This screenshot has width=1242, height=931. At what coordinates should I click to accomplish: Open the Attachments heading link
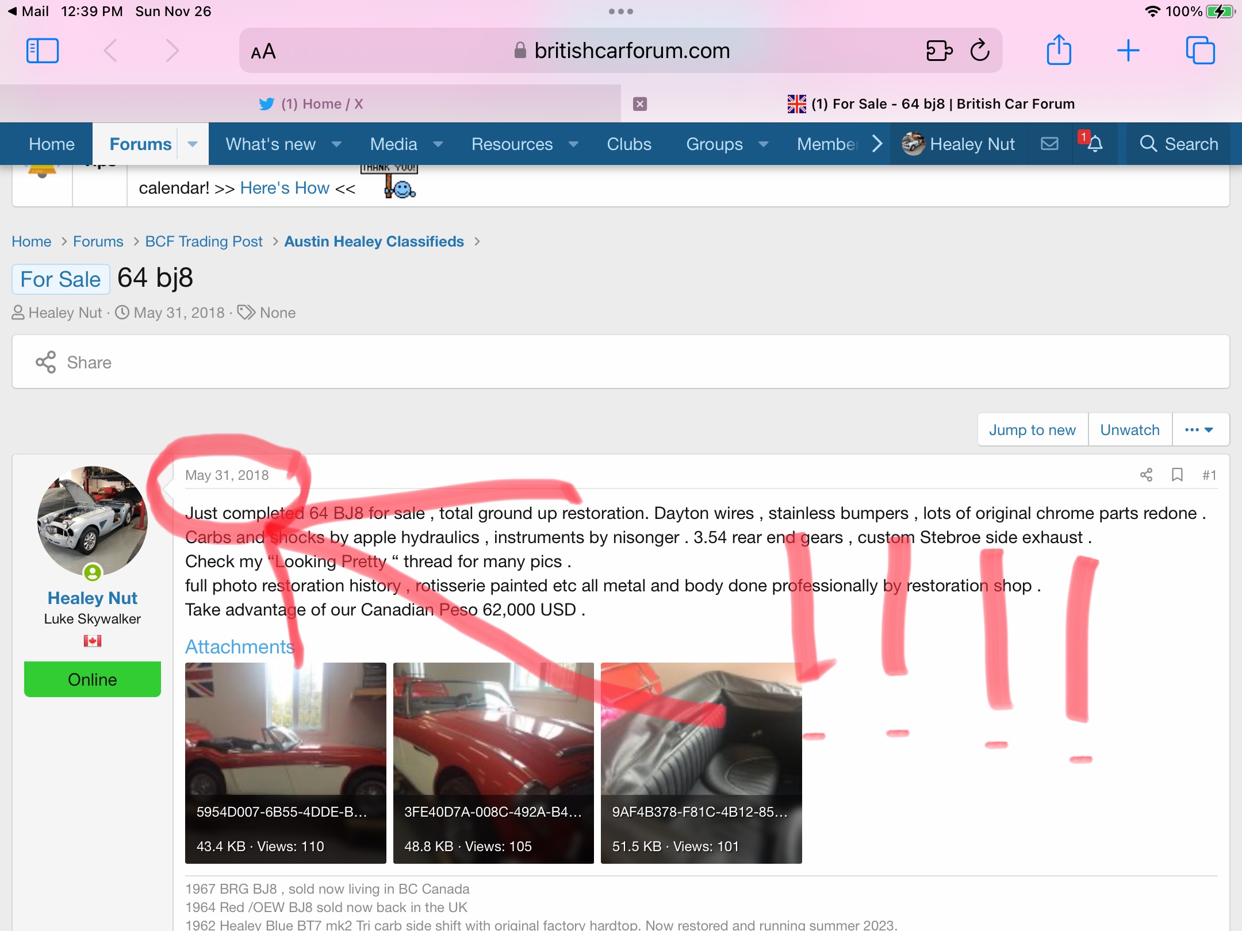point(239,647)
